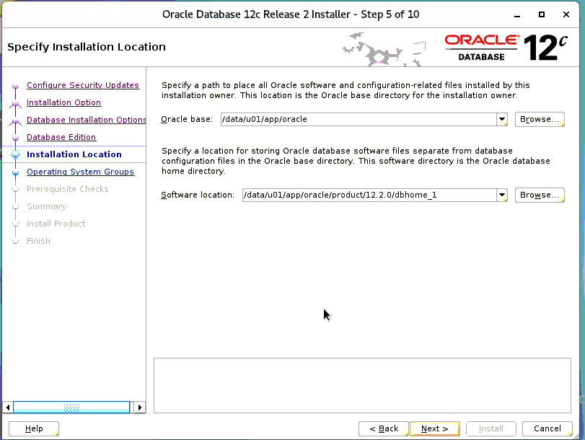
Task: Open the installer Help
Action: click(x=34, y=428)
